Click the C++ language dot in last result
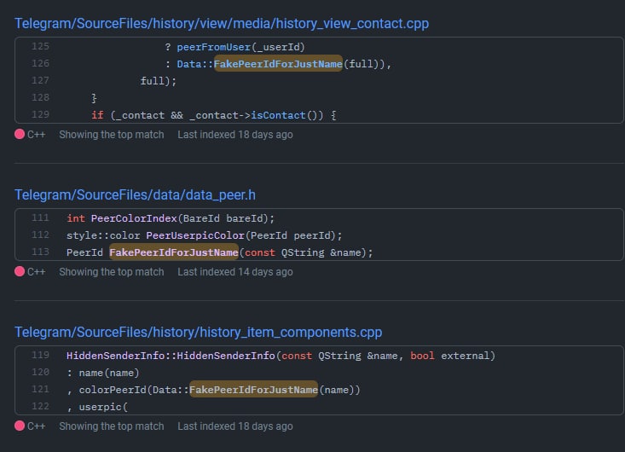 click(x=20, y=426)
